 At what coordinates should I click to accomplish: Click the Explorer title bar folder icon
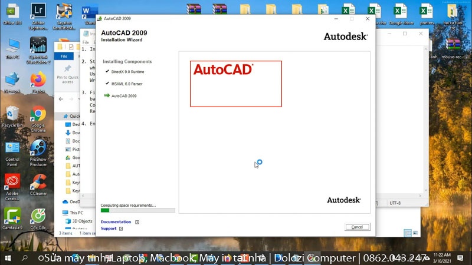click(x=60, y=47)
